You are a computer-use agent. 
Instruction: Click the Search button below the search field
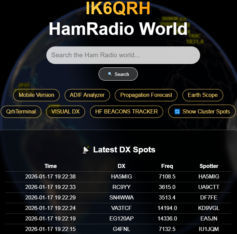coord(118,74)
